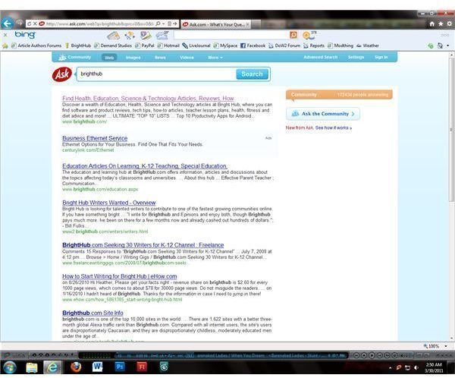Select the Web search tab on Ask
Viewport: 455px width, 378px height.
[x=109, y=58]
